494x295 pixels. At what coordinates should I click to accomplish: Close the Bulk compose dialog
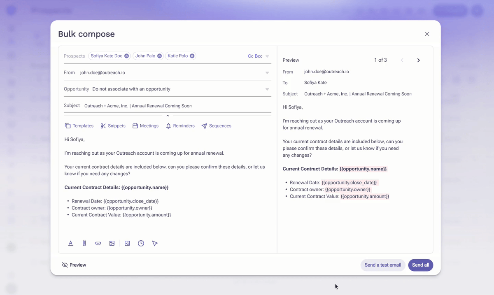[x=427, y=34]
